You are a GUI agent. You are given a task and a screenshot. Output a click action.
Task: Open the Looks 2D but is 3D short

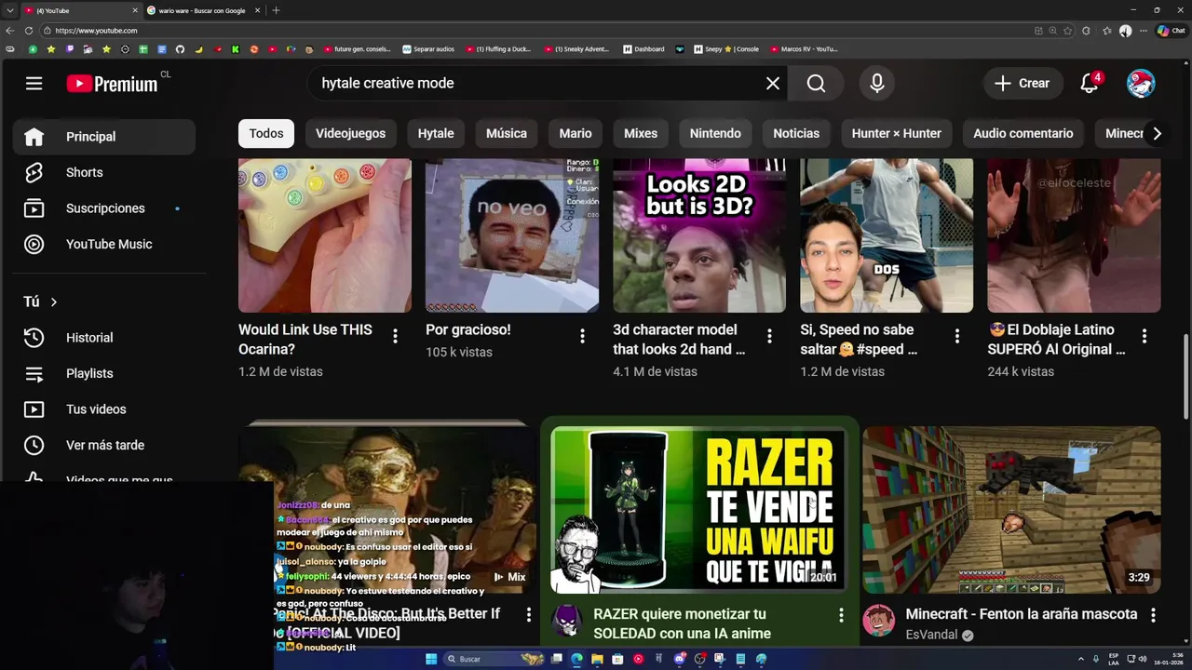click(699, 235)
